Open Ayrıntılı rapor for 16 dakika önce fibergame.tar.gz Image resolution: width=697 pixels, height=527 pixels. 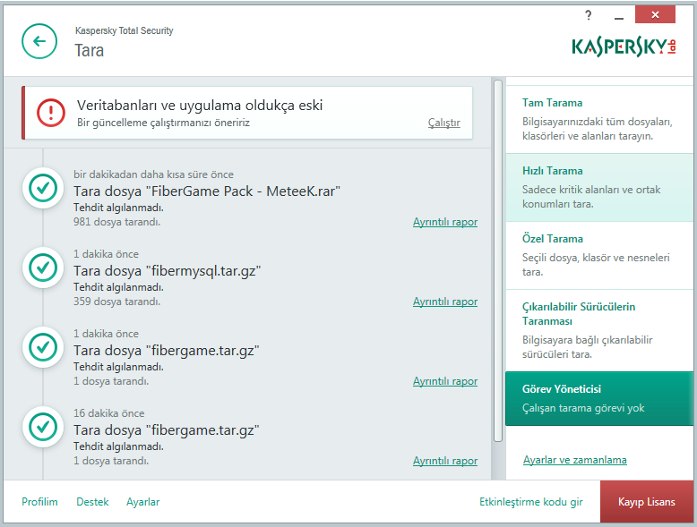[x=445, y=461]
